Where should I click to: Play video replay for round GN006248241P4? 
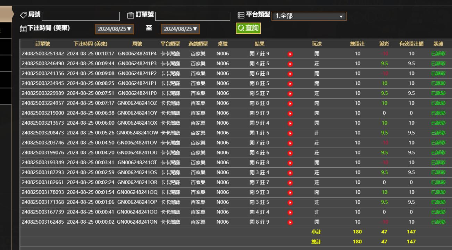(x=290, y=54)
